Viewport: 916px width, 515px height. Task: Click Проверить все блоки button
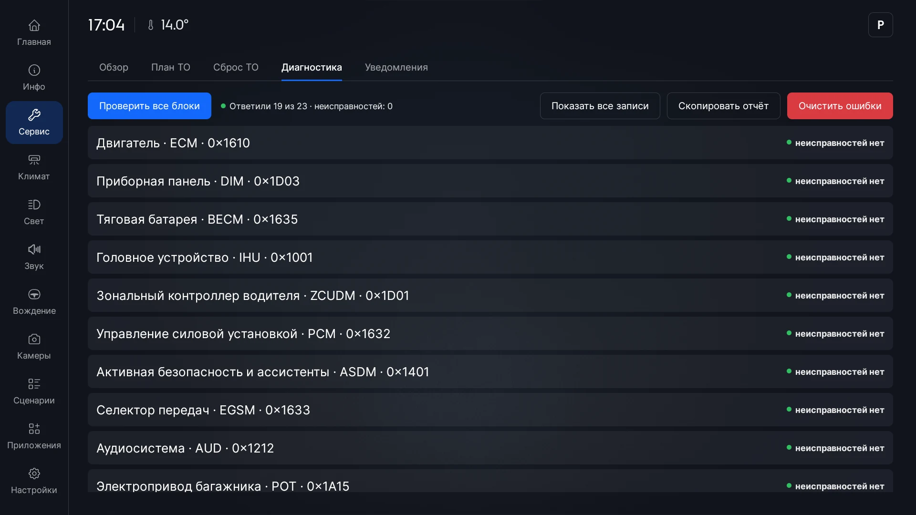(149, 106)
